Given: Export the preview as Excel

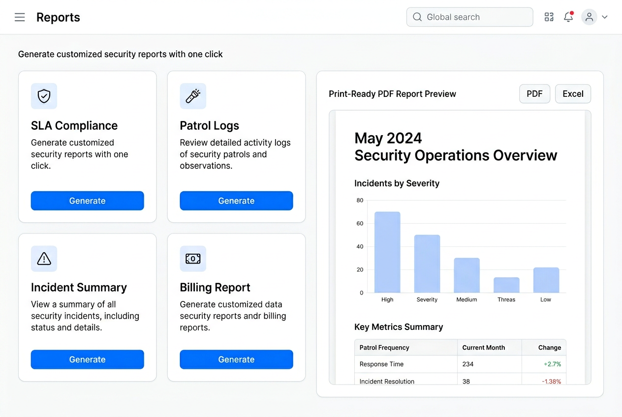Looking at the screenshot, I should pos(573,94).
